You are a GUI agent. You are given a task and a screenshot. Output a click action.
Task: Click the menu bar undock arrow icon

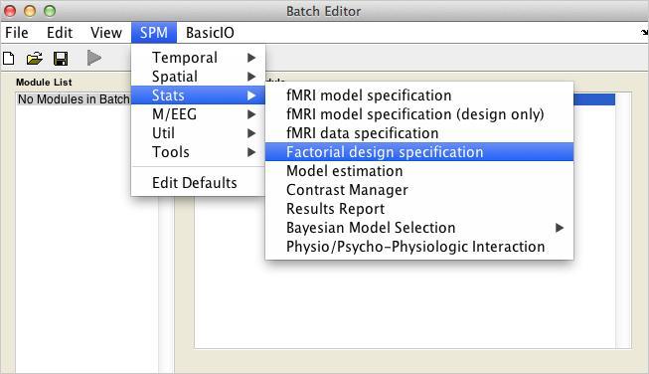pos(644,32)
